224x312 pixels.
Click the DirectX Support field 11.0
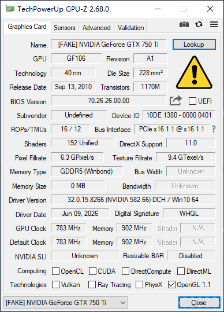[x=191, y=143]
